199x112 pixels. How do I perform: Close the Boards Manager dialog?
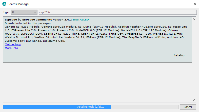195,4
